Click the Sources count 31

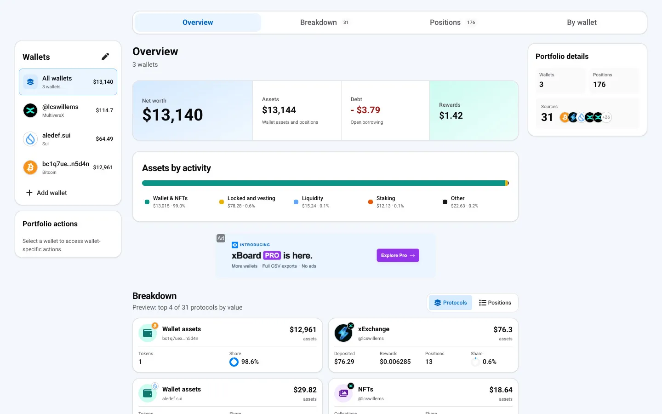[x=547, y=117]
